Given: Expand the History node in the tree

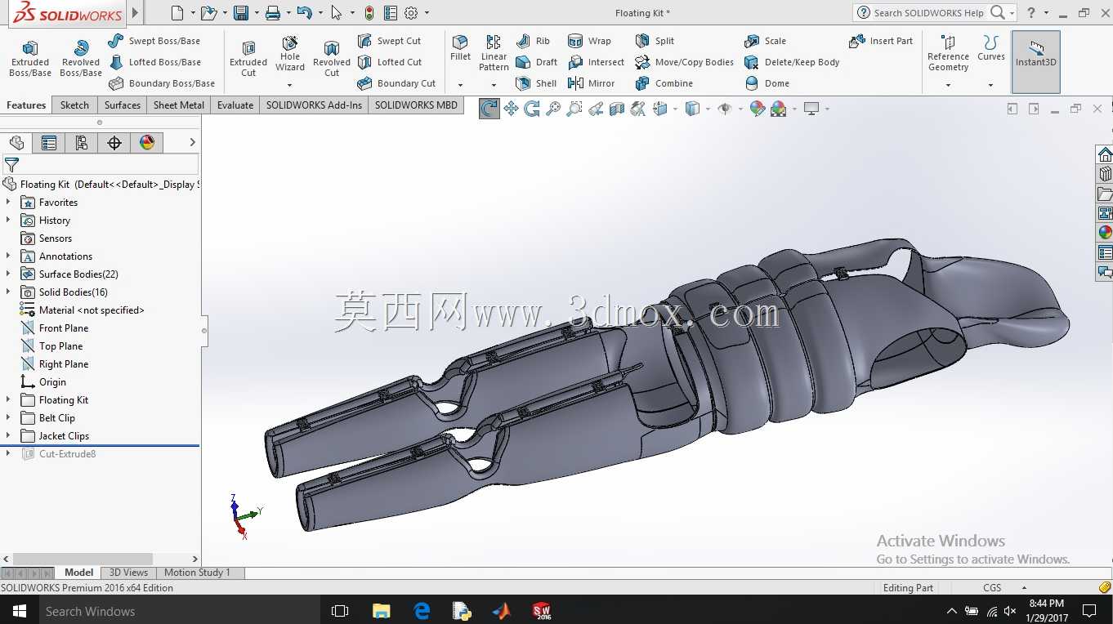Looking at the screenshot, I should pyautogui.click(x=8, y=220).
